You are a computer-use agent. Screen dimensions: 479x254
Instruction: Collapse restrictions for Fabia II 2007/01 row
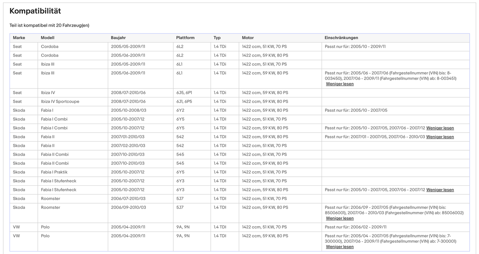point(440,137)
